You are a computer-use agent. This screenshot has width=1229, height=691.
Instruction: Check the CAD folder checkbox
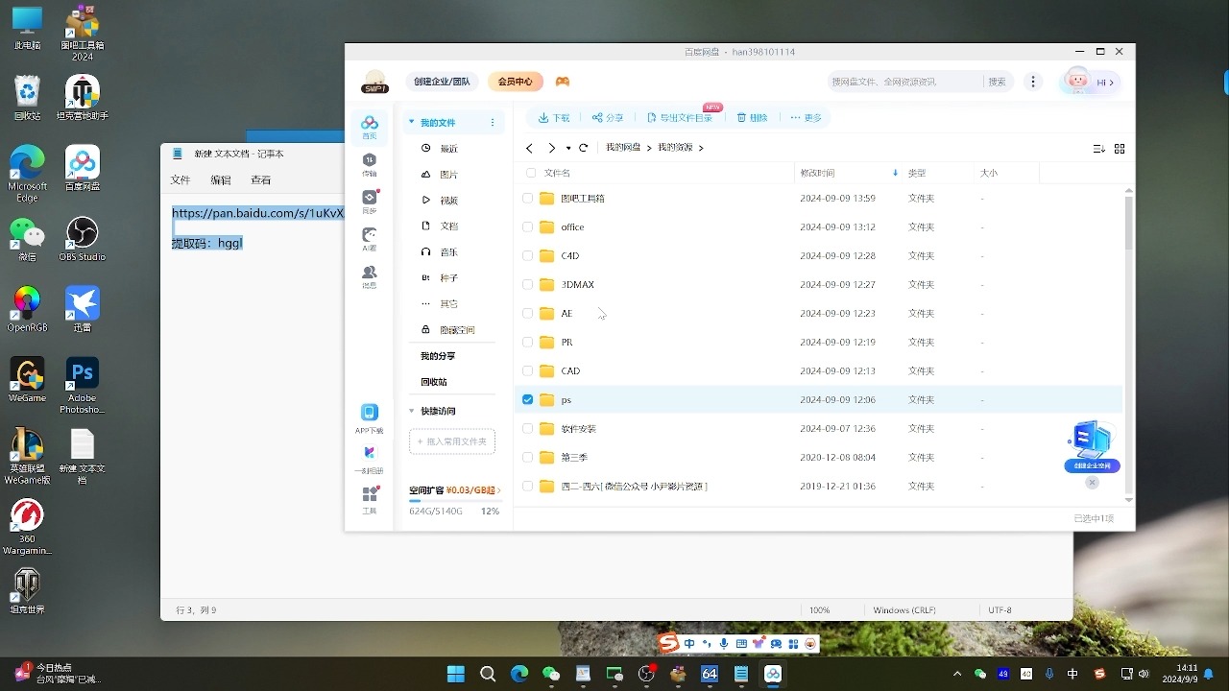coord(527,371)
